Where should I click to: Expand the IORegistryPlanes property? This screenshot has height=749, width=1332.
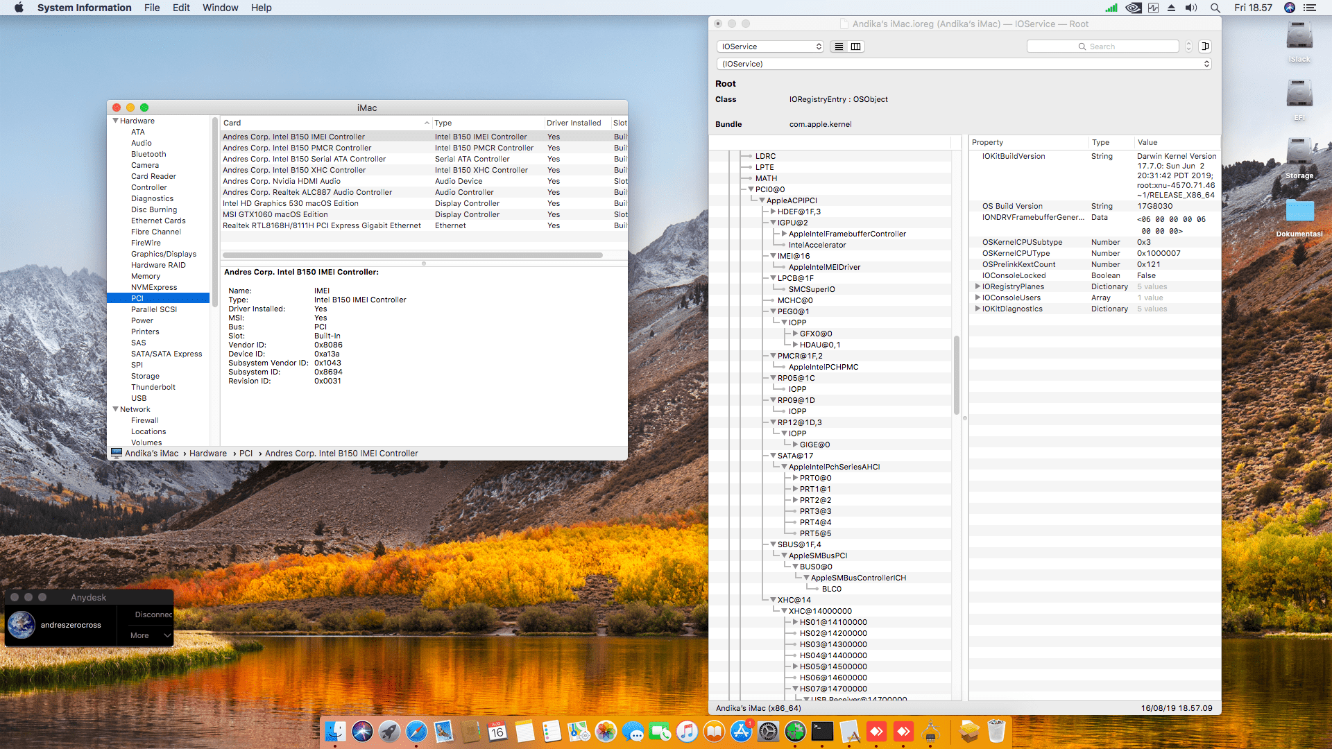click(x=977, y=286)
